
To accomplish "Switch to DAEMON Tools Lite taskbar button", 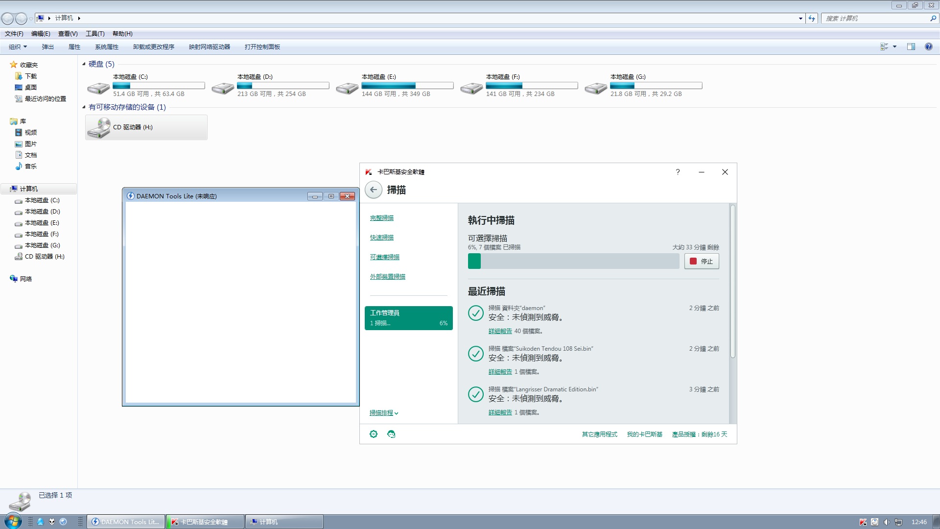I will [126, 522].
